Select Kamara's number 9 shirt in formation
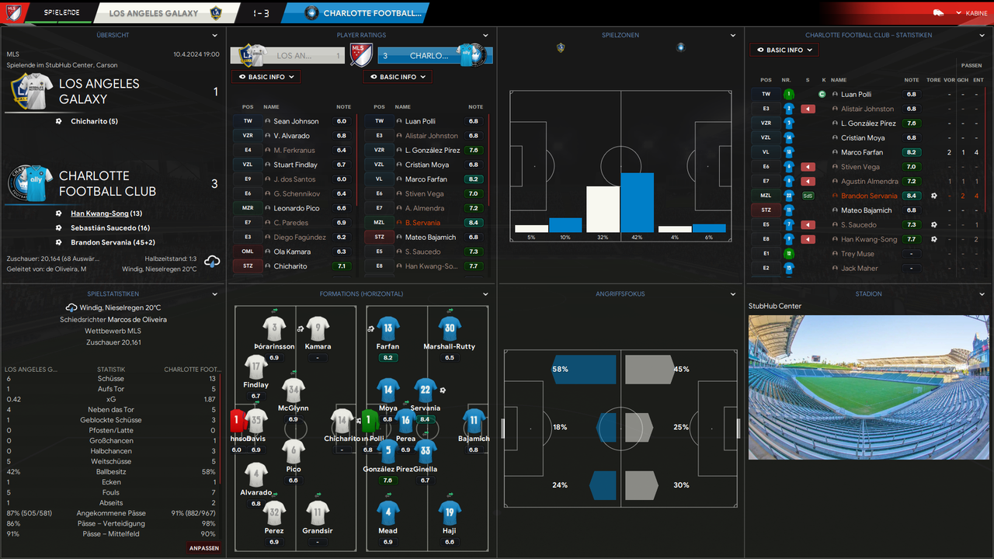This screenshot has width=994, height=559. point(318,328)
